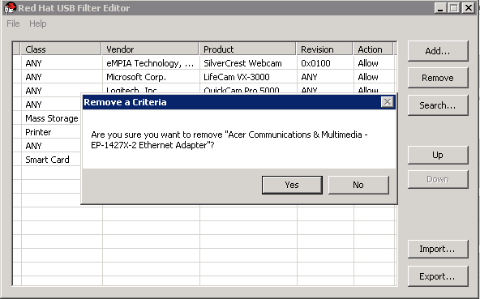The image size is (480, 299).
Task: Select the Microsoft Corp. vendor cell
Action: click(150, 77)
